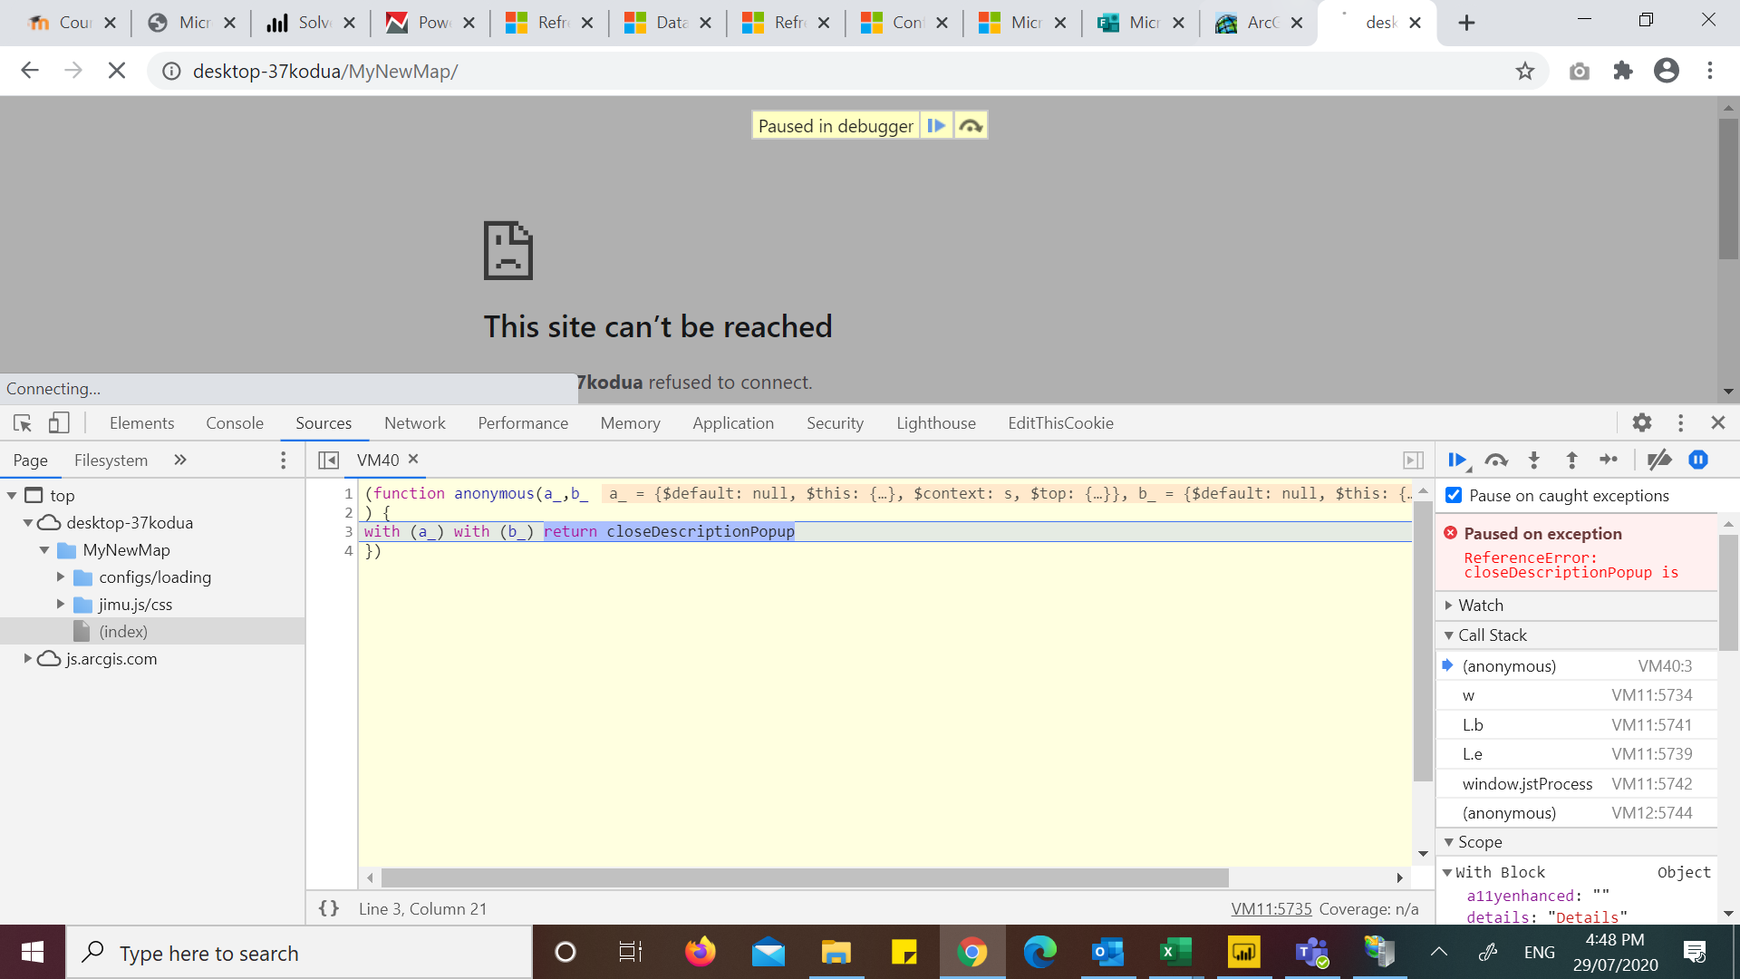Click step out of current function

pyautogui.click(x=1571, y=460)
